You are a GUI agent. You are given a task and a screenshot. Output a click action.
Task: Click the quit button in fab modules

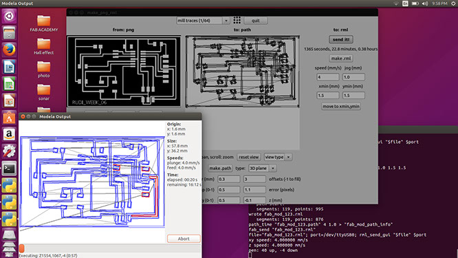pyautogui.click(x=256, y=21)
